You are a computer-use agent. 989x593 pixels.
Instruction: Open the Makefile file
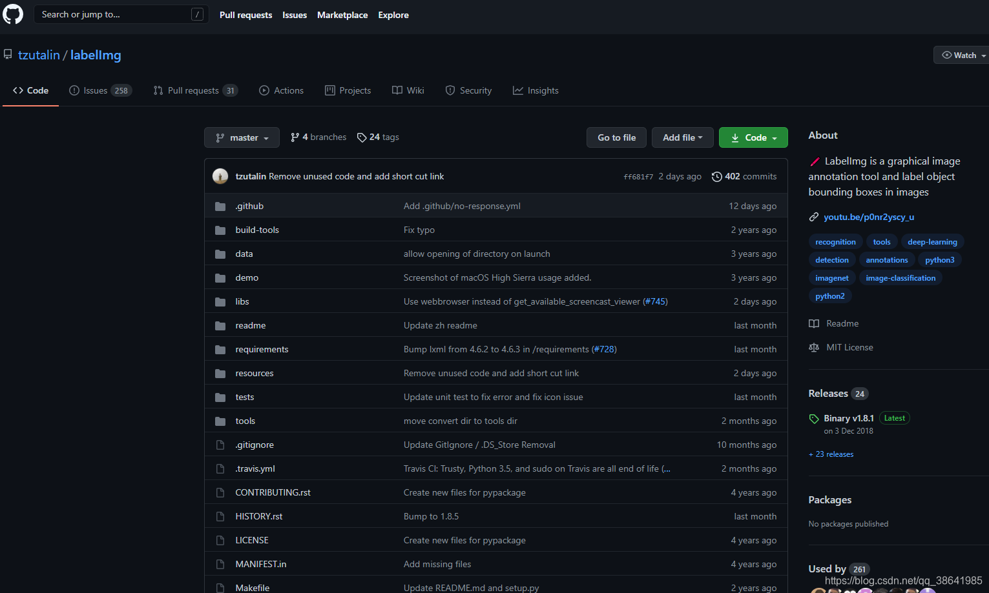pos(253,588)
